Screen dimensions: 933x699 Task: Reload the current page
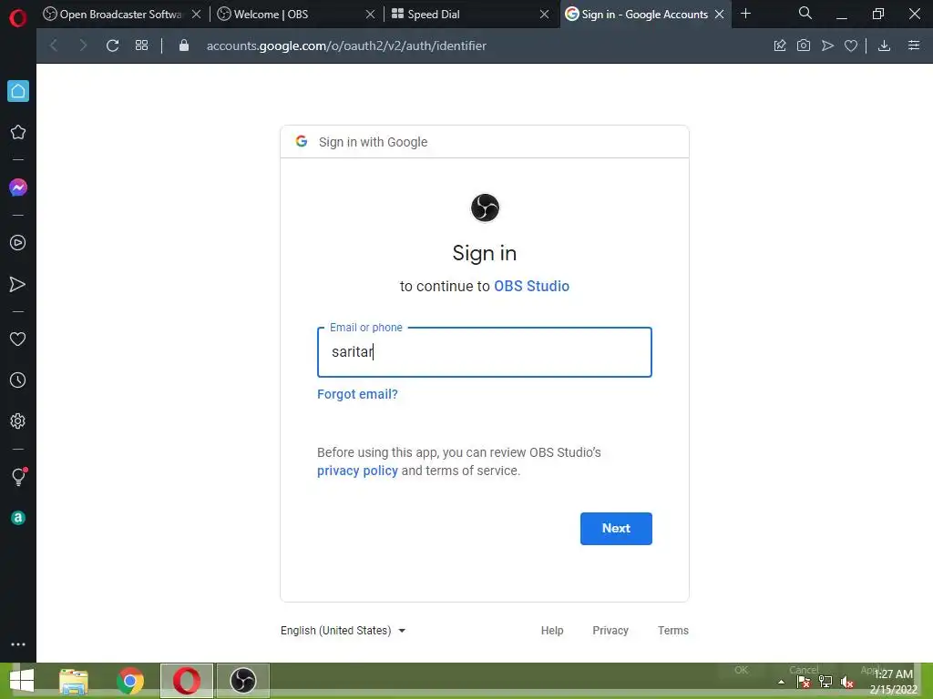pos(112,46)
